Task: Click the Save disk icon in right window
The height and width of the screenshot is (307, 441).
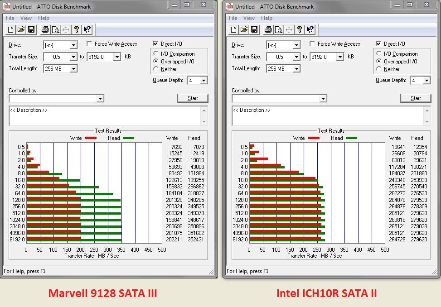Action: (x=254, y=30)
